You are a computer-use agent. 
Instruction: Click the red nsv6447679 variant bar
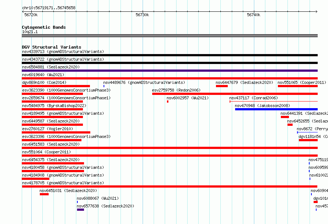222,86
